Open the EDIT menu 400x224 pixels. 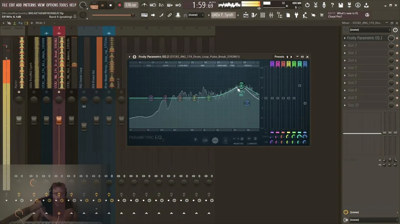click(x=12, y=5)
